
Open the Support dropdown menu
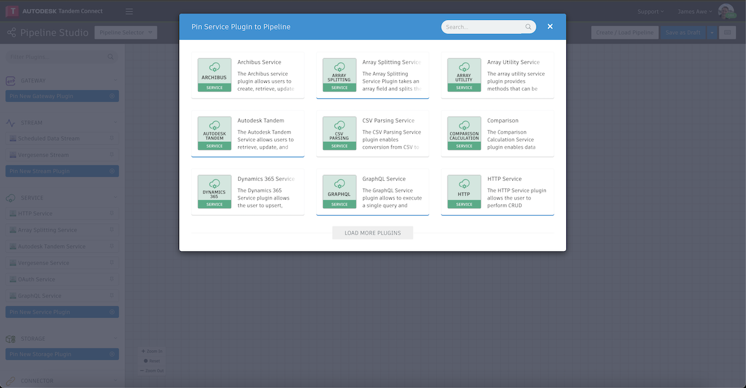651,11
